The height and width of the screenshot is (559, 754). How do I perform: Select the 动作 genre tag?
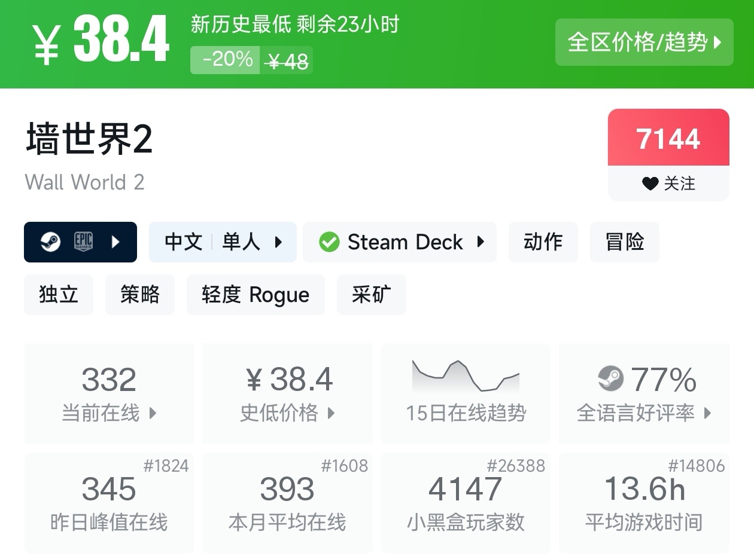click(x=543, y=242)
